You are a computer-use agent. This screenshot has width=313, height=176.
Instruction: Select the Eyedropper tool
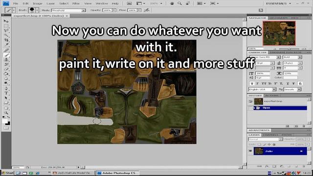point(6,45)
